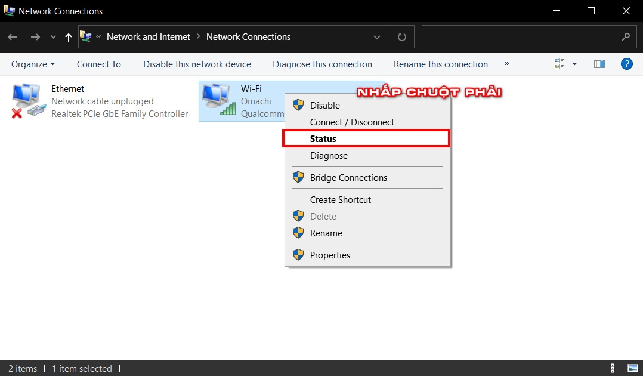
Task: Choose Bridge Connections menu entry
Action: pyautogui.click(x=367, y=178)
